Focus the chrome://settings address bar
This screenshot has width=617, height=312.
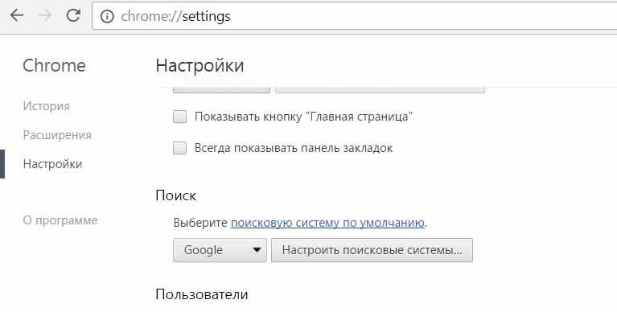point(354,16)
